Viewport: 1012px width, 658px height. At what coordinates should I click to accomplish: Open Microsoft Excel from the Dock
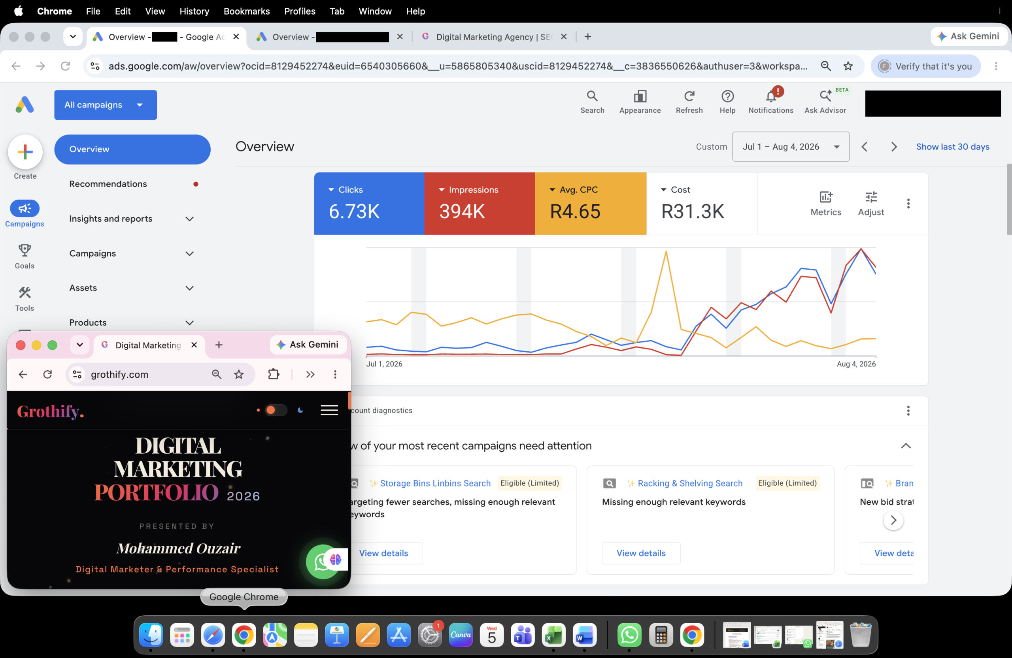[553, 635]
